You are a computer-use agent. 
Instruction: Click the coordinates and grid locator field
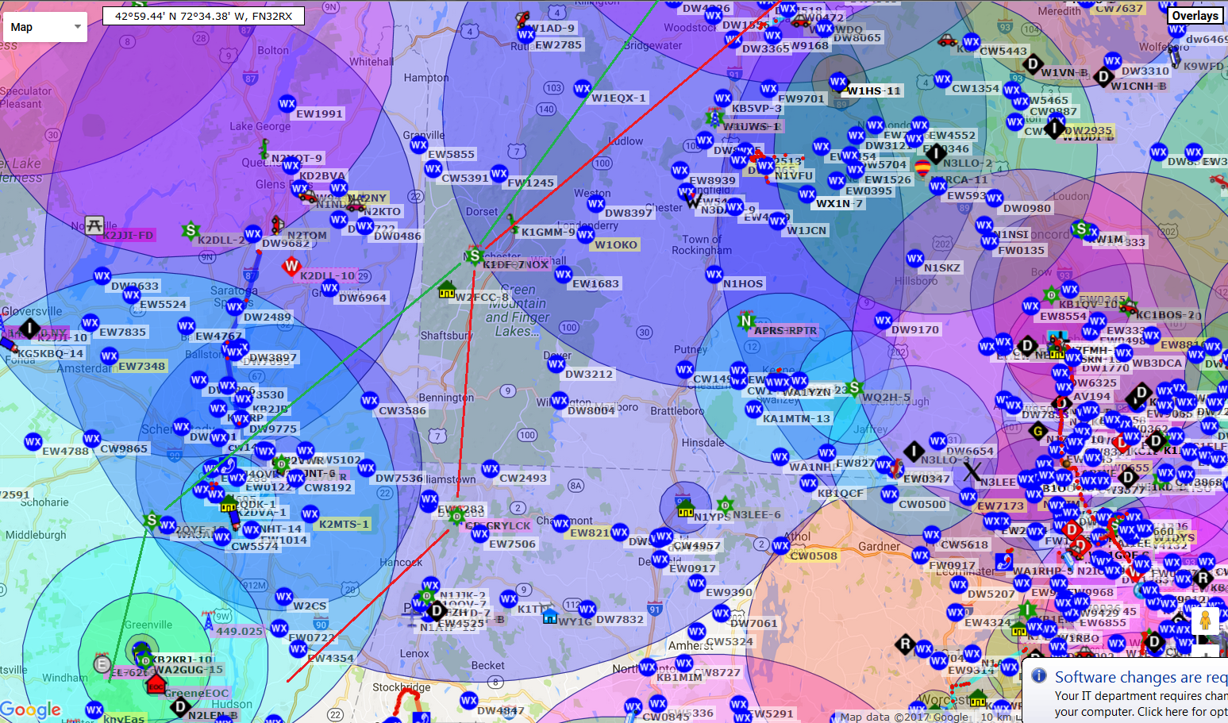(203, 16)
